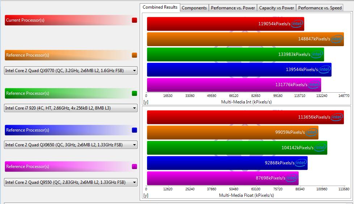Image resolution: width=354 pixels, height=204 pixels.
Task: Select the Capacity vs Power tab
Action: point(276,8)
